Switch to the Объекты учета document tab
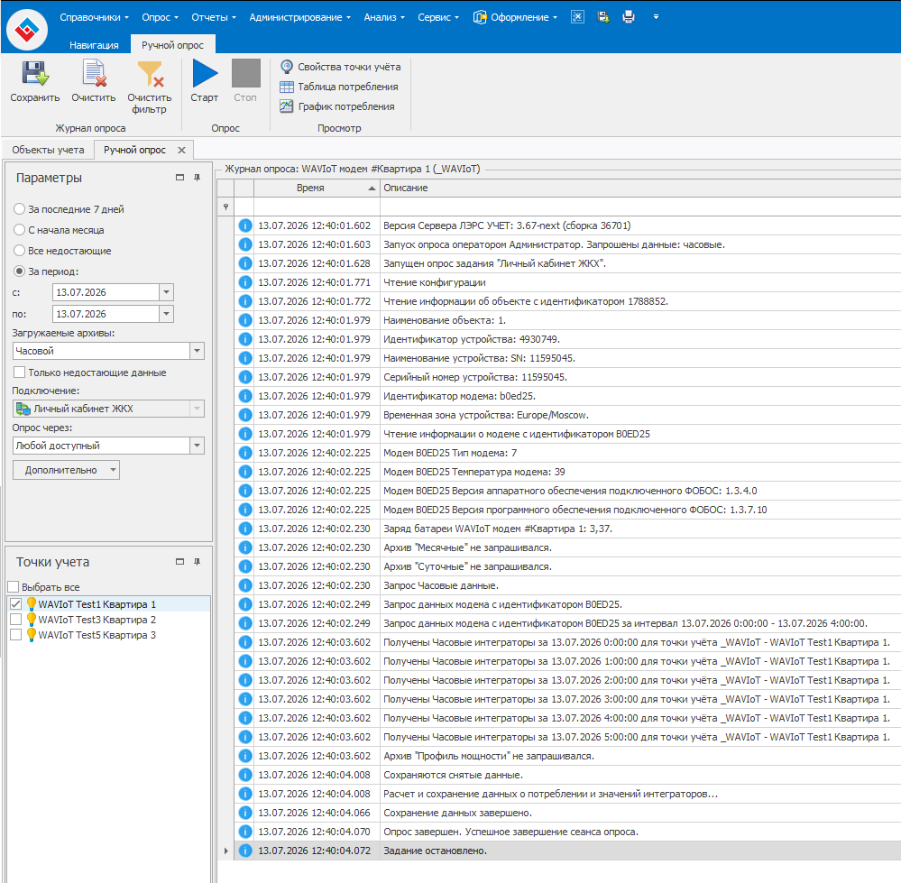901x883 pixels. click(x=49, y=150)
